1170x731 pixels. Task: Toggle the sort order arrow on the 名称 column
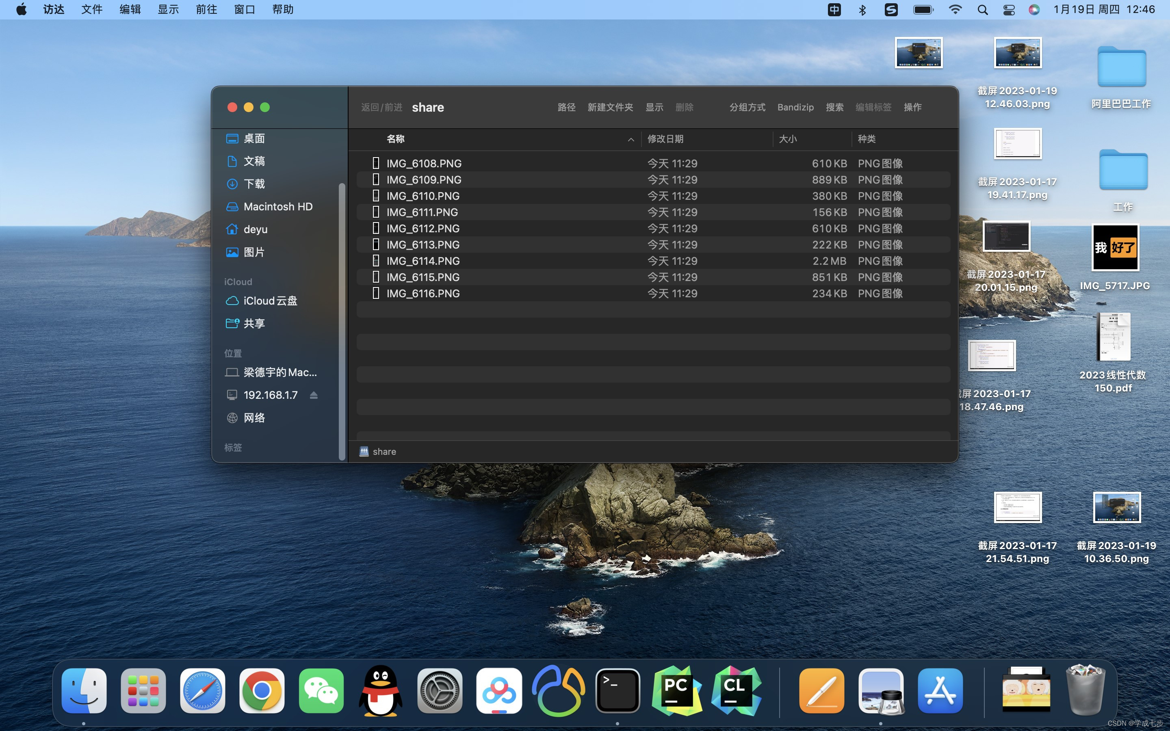(x=630, y=139)
